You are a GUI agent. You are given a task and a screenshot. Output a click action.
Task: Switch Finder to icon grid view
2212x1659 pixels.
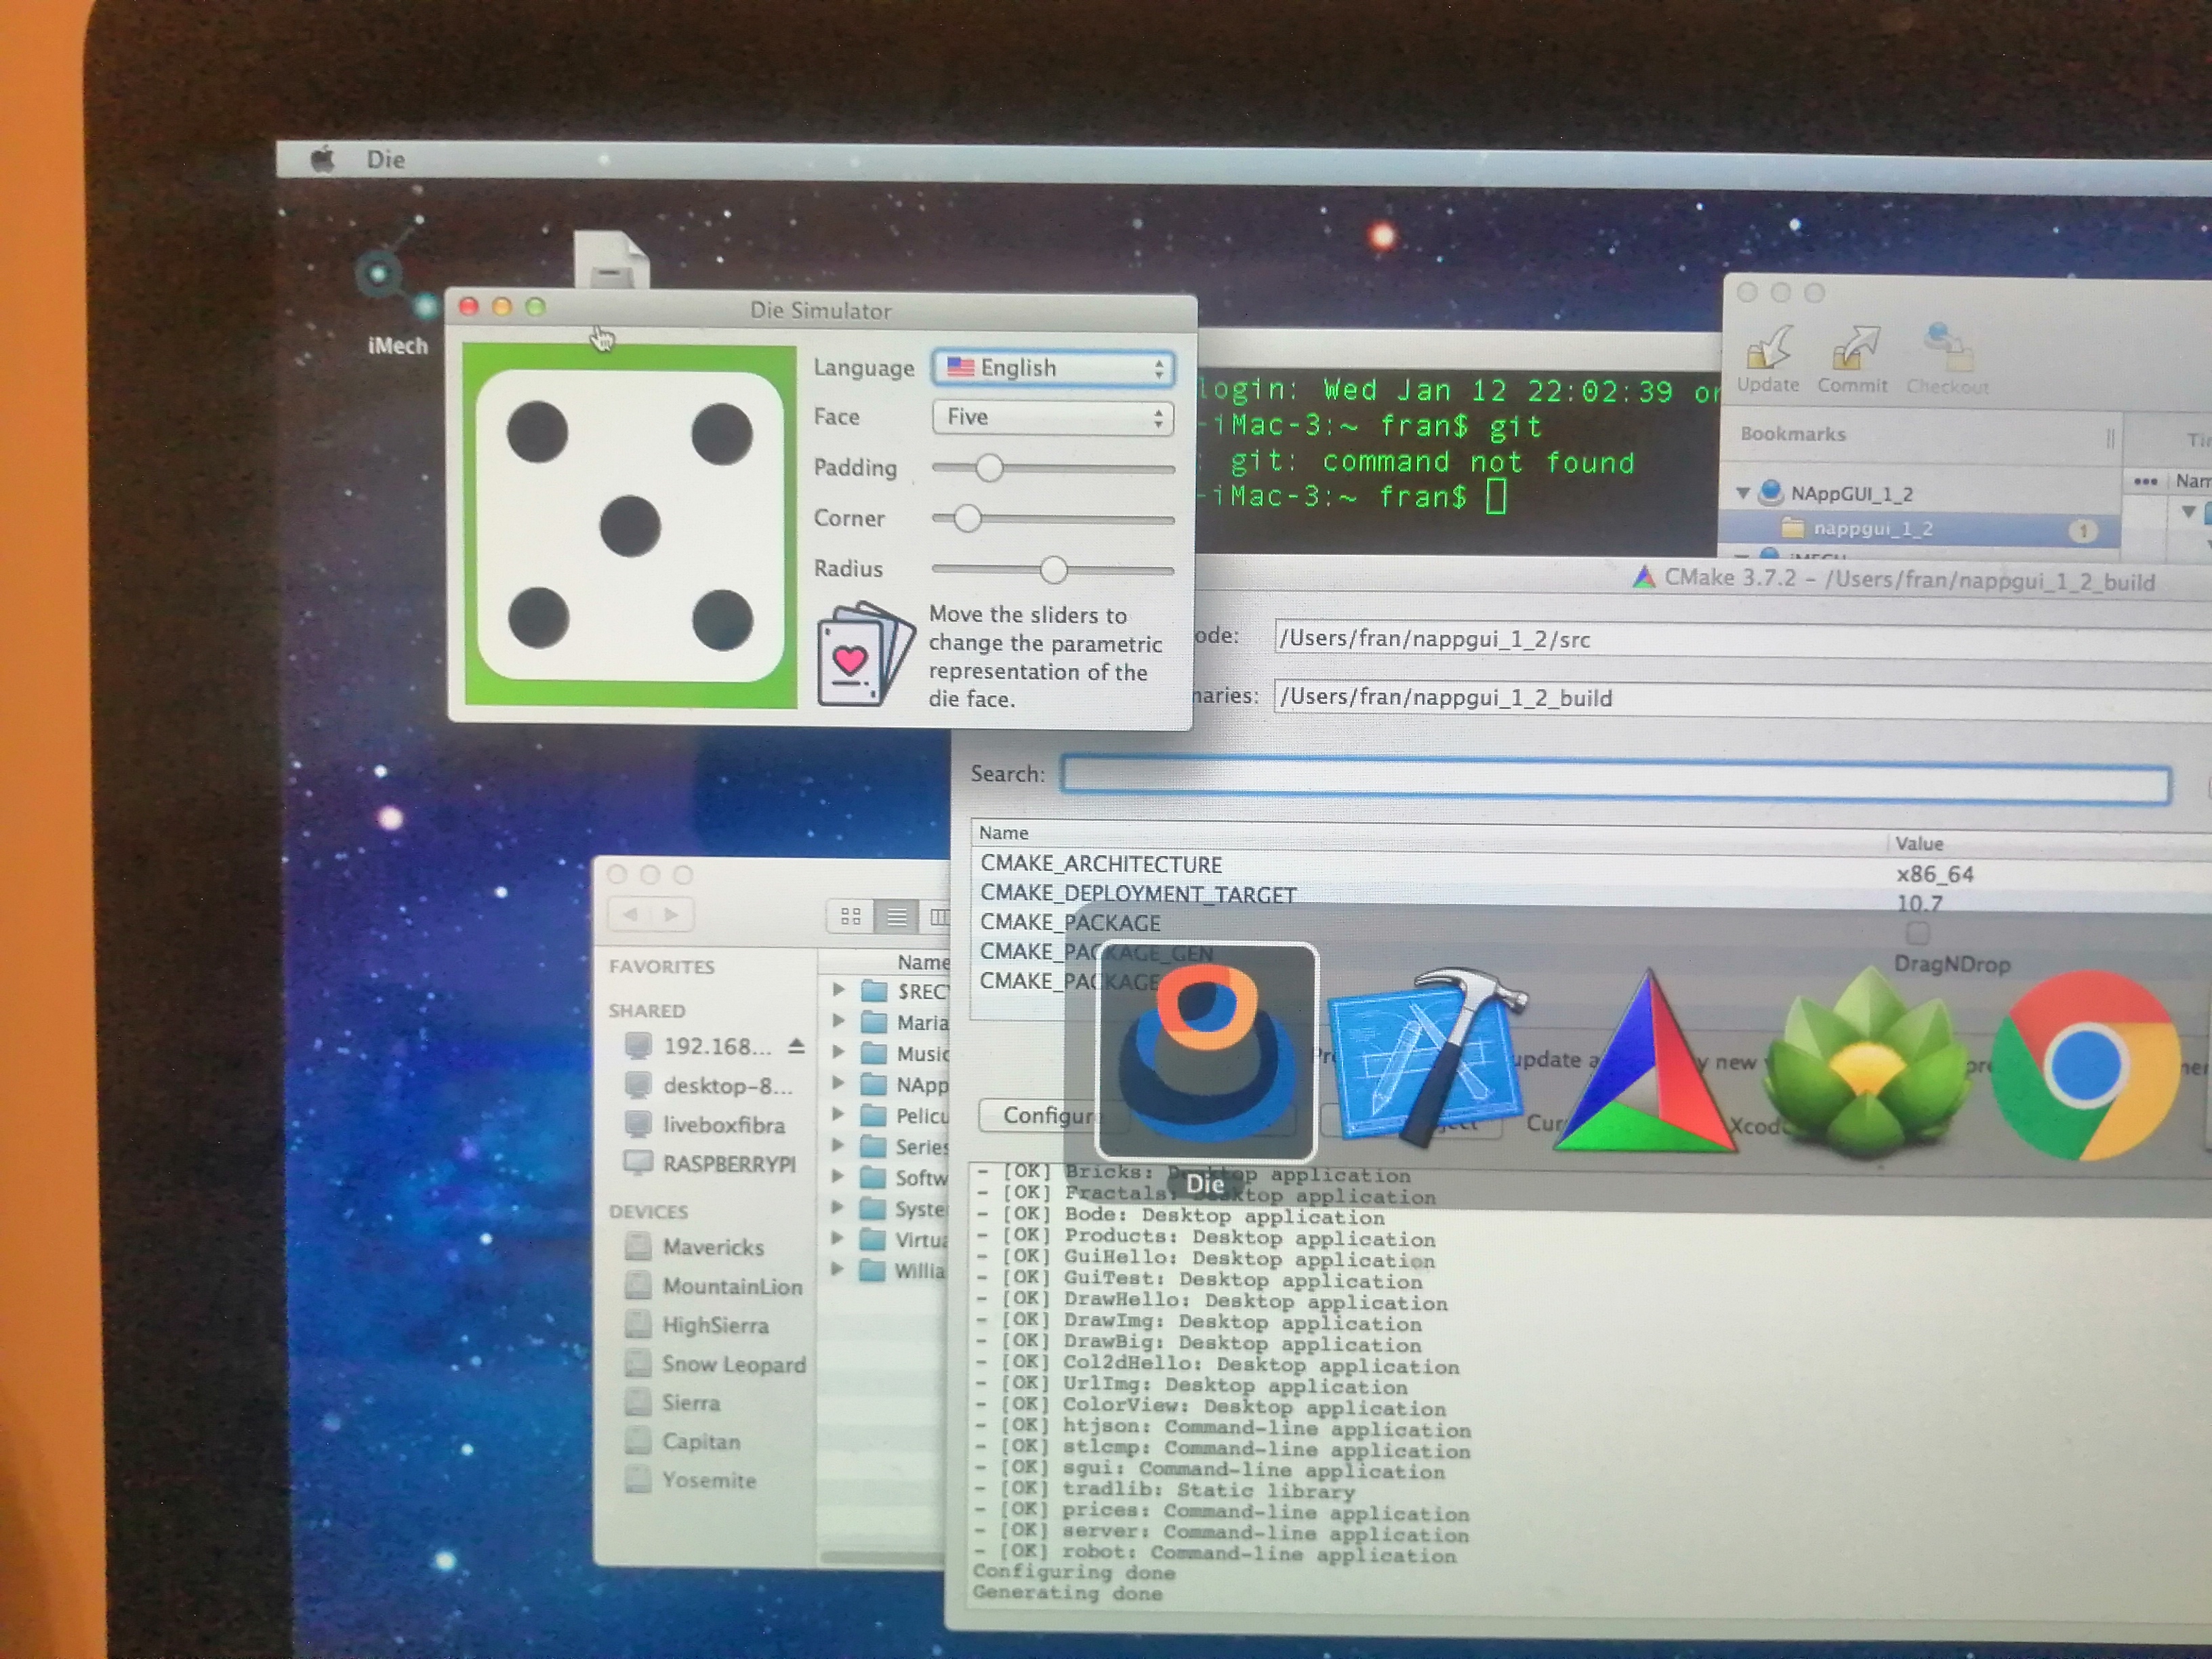[x=851, y=916]
